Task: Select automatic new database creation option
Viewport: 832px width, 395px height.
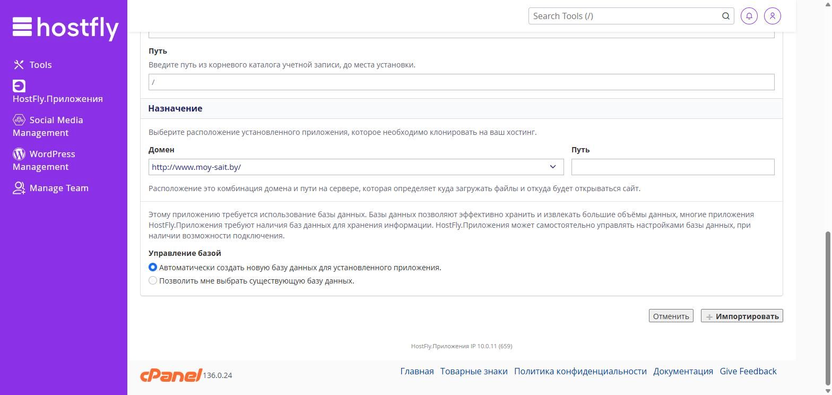Action: click(153, 267)
